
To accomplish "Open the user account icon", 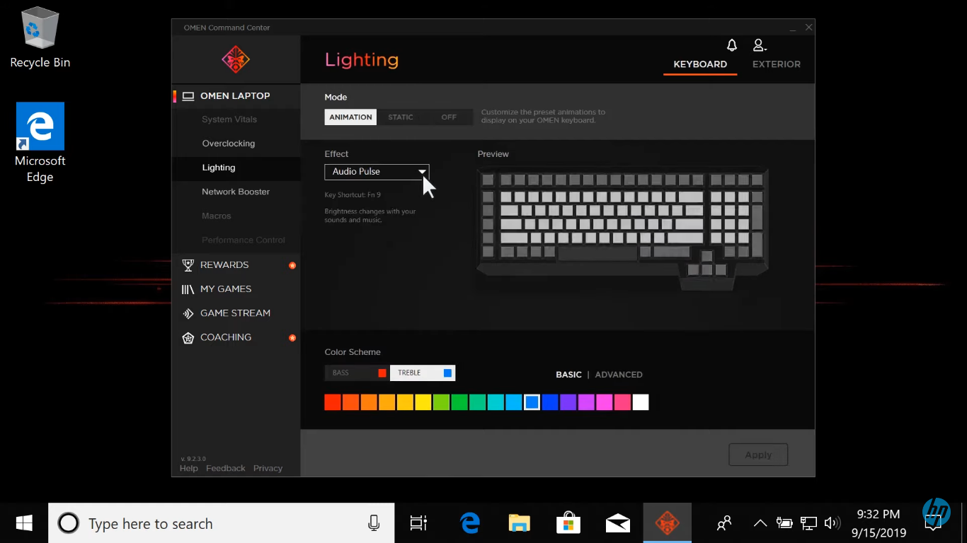I will 760,45.
